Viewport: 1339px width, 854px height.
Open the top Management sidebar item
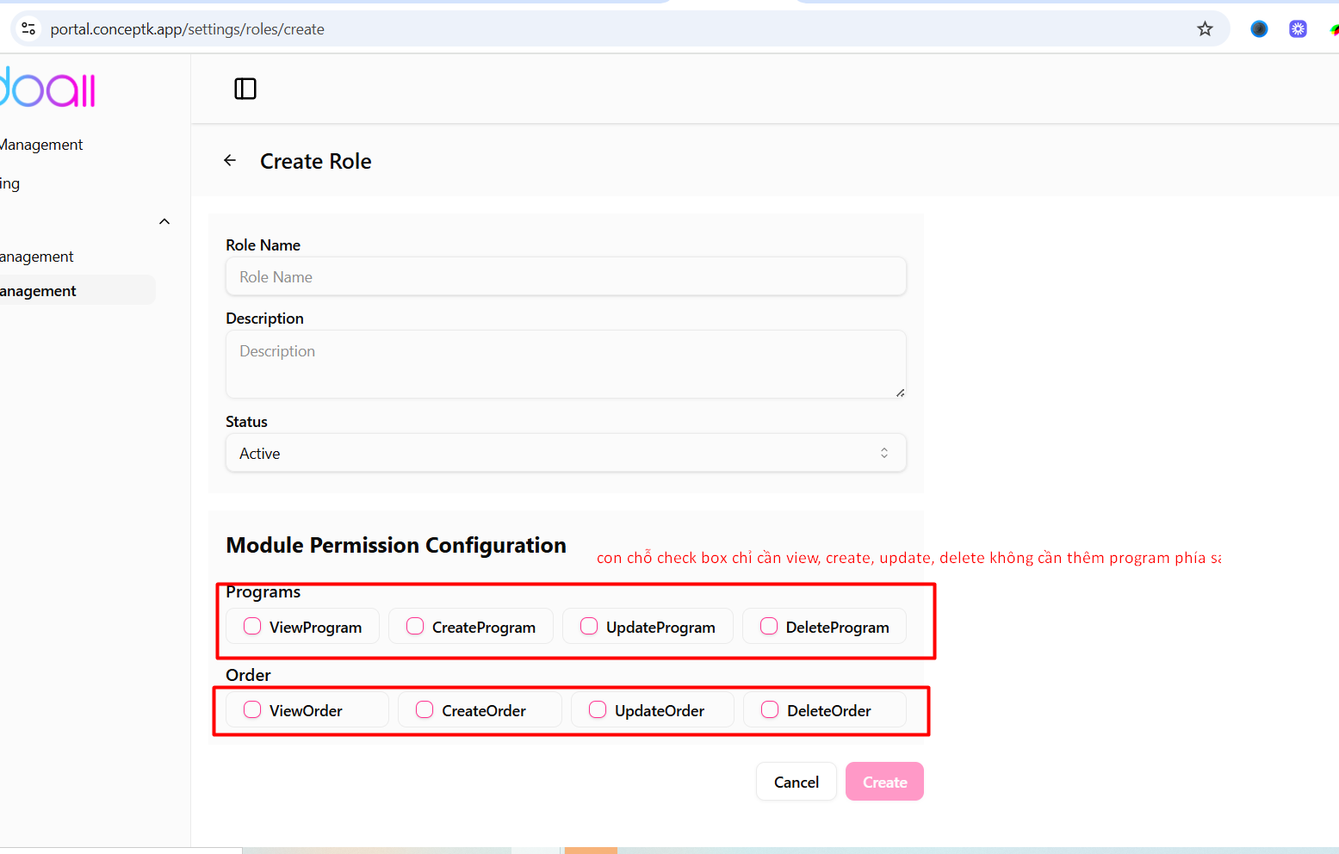pyautogui.click(x=41, y=145)
